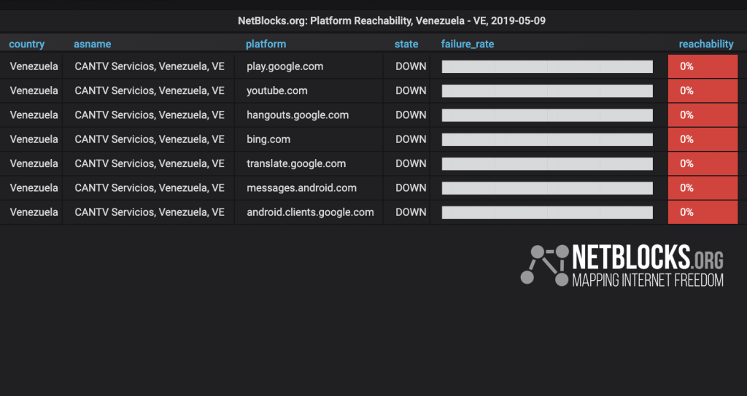
Task: Click android.clients.google.com platform entry
Action: click(x=310, y=212)
